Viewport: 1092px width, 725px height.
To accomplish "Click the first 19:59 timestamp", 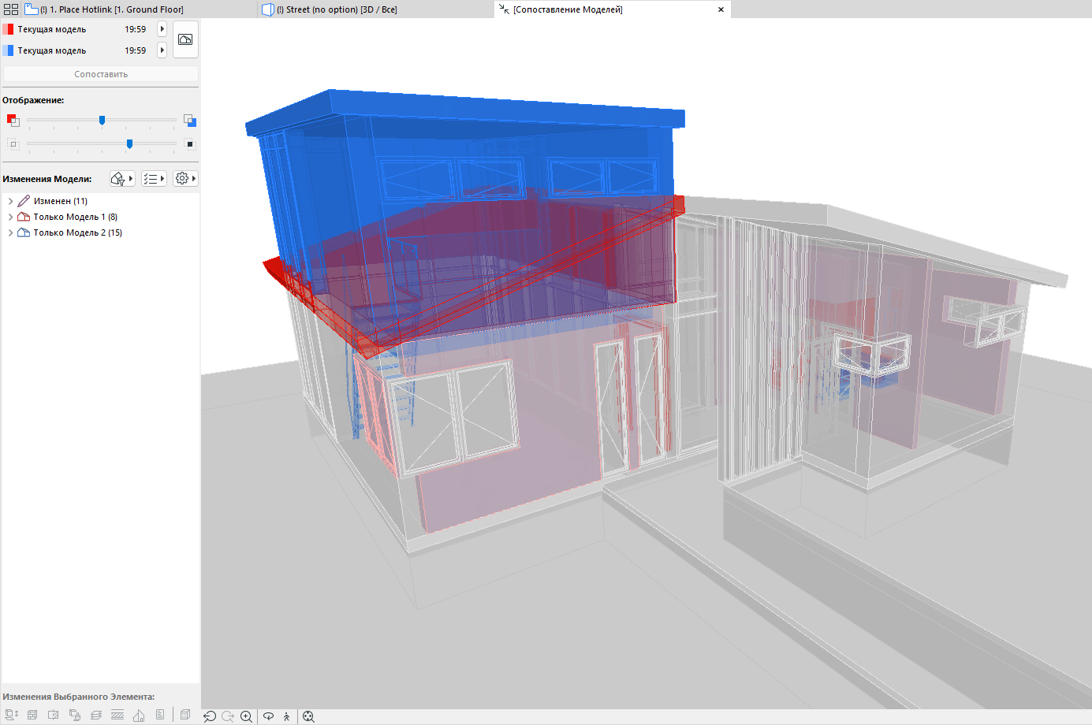I will [136, 29].
